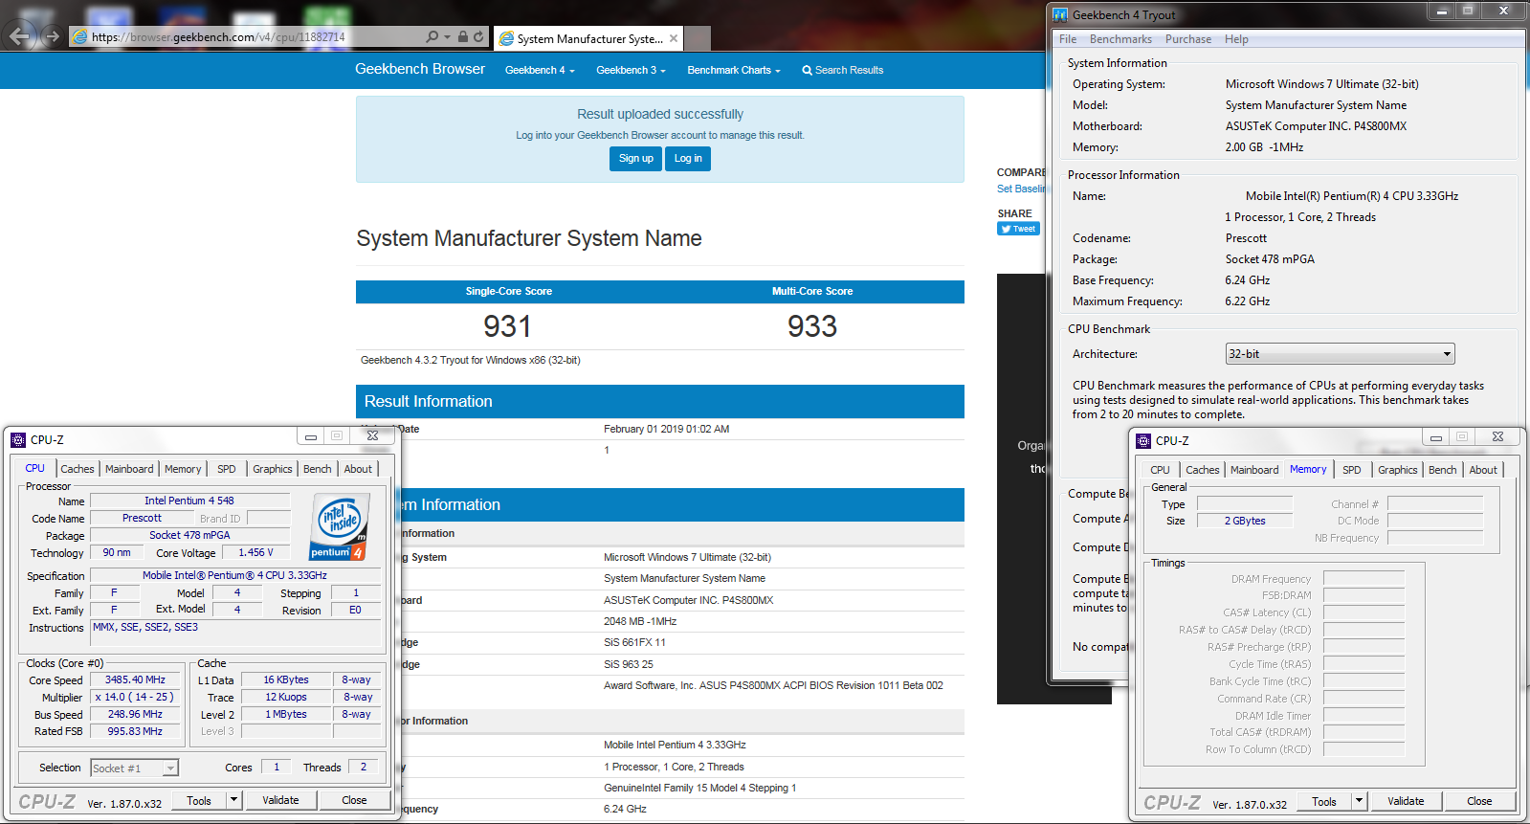Screen dimensions: 1530x824
Task: Click Close in left CPU-Z window
Action: coord(354,800)
